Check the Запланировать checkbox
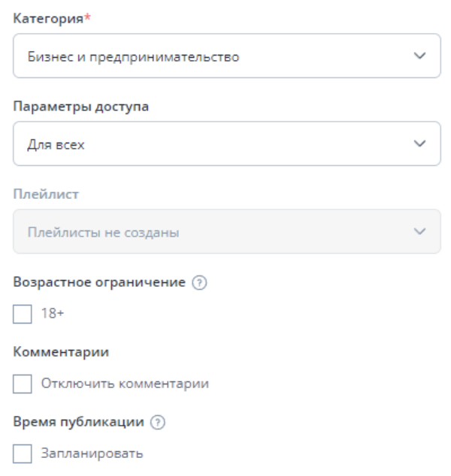451x476 pixels. point(23,453)
